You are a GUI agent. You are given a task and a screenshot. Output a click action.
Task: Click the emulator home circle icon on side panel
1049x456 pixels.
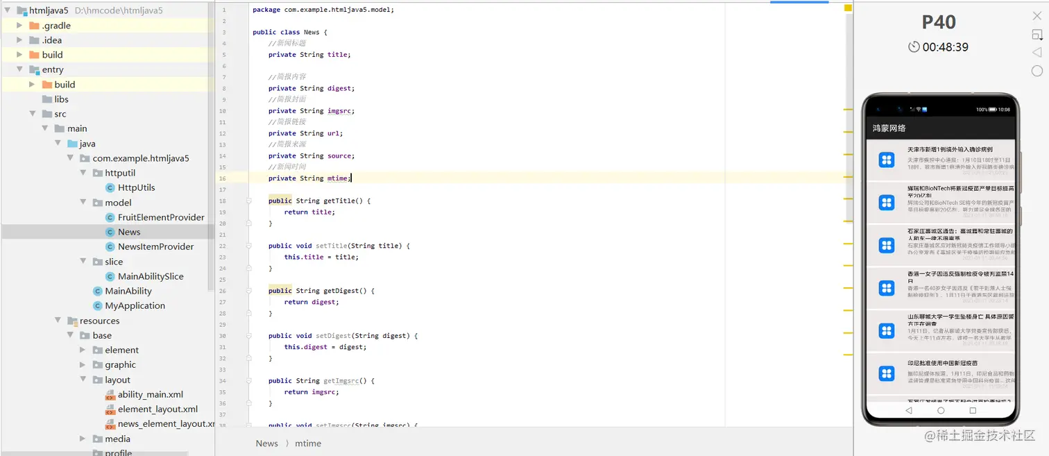coord(1037,71)
